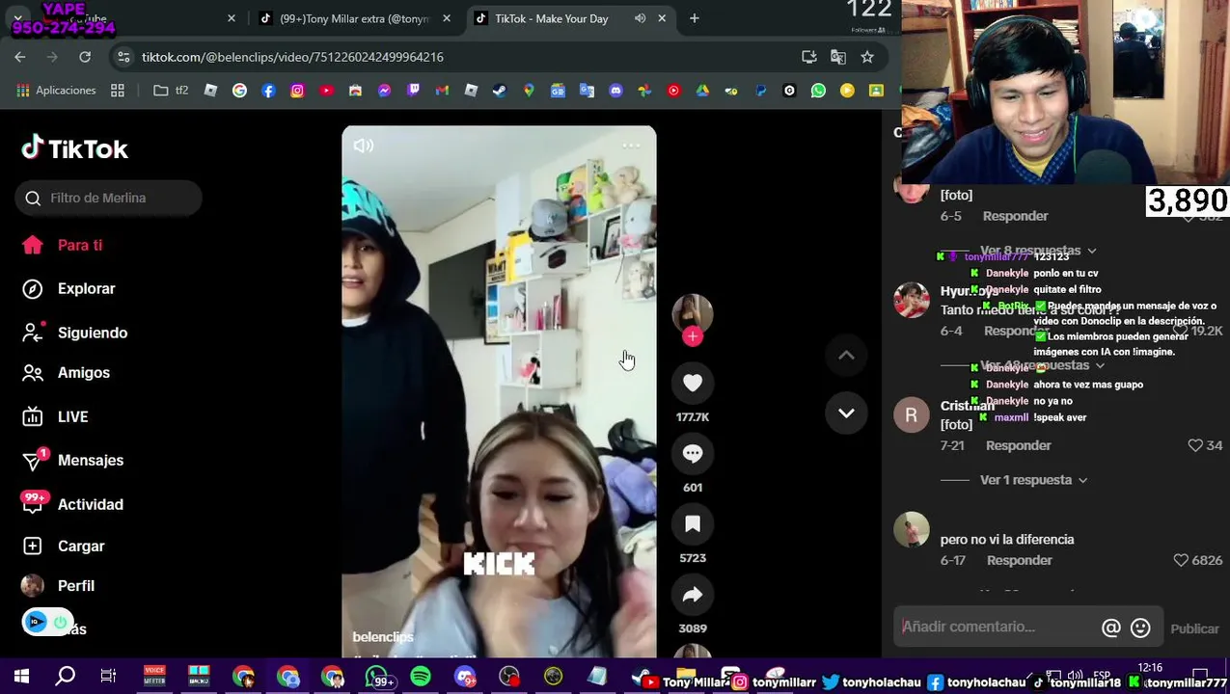Click the Publicar comment button
The width and height of the screenshot is (1230, 694).
[1194, 628]
